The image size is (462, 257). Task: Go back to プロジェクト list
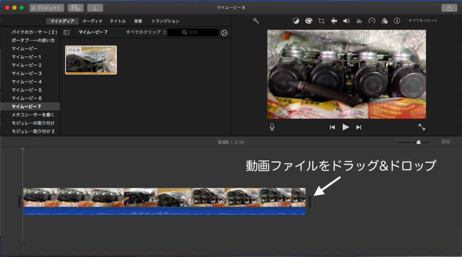[x=47, y=8]
